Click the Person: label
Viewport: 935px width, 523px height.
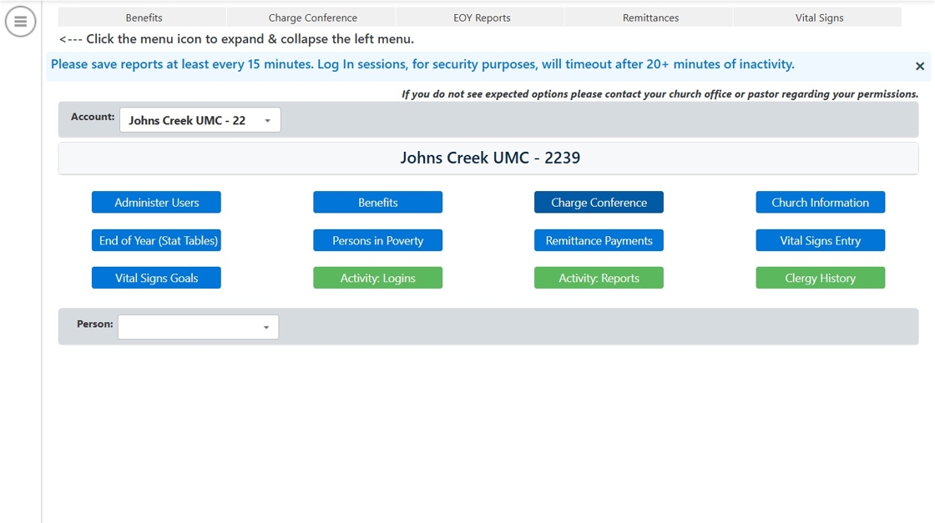coord(95,324)
